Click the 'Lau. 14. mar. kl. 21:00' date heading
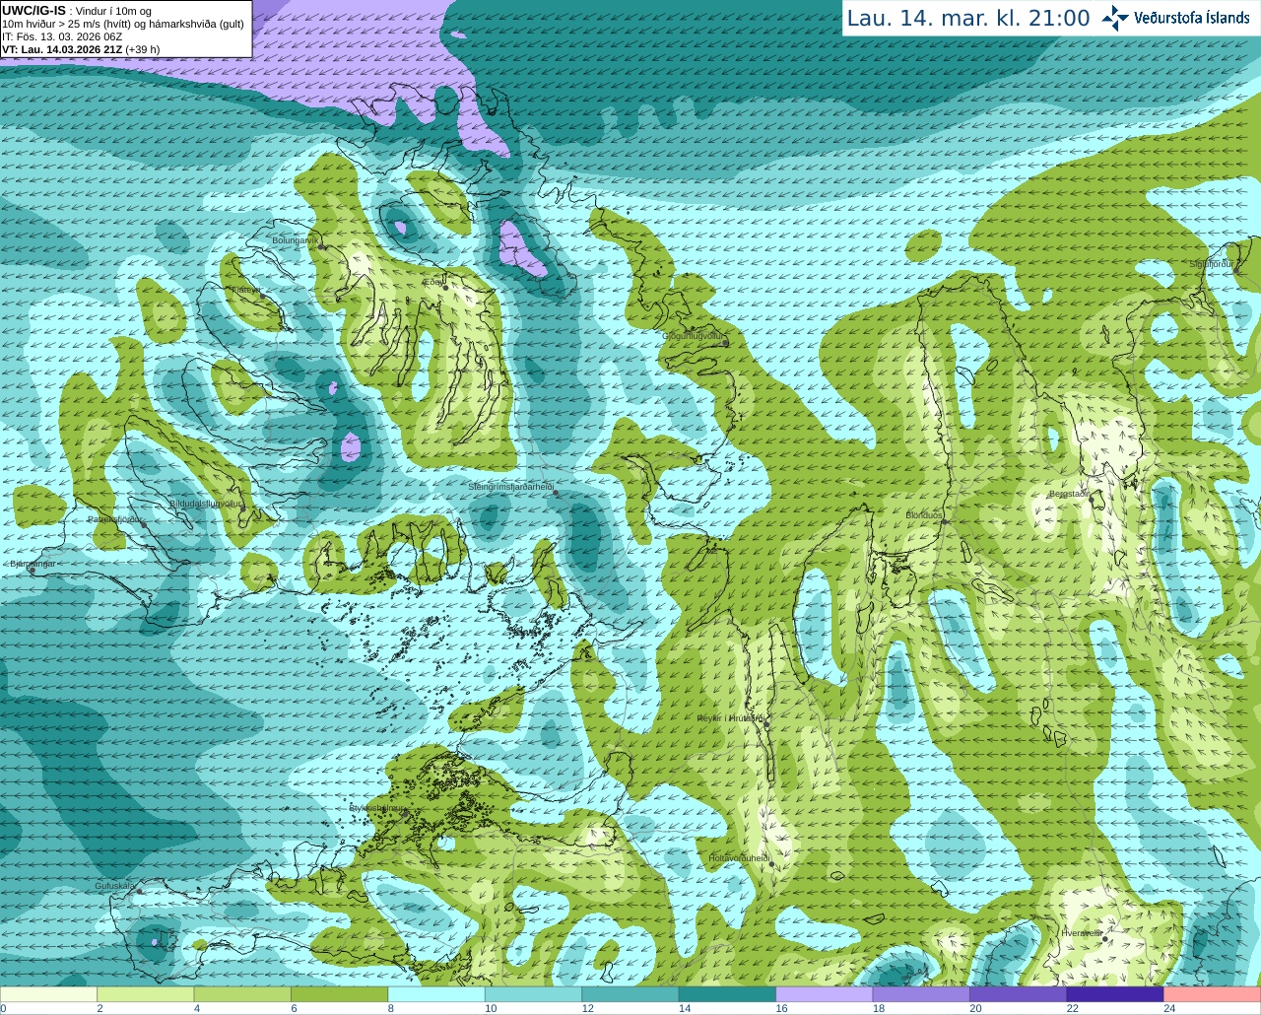This screenshot has width=1261, height=1015. click(x=968, y=18)
